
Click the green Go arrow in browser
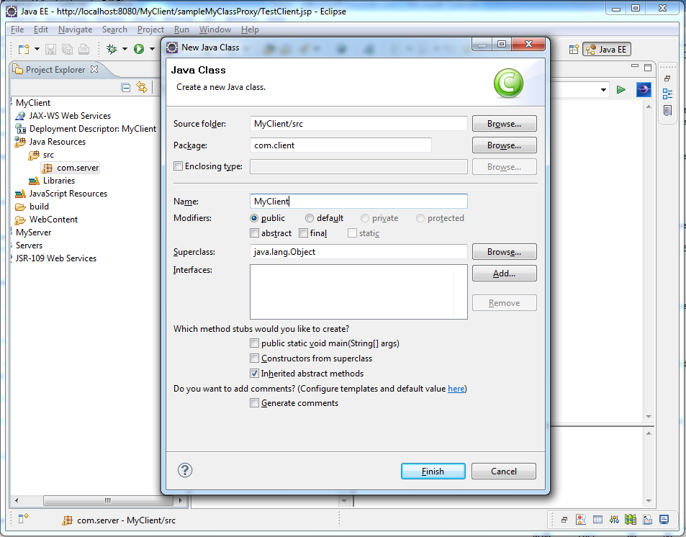[x=620, y=90]
